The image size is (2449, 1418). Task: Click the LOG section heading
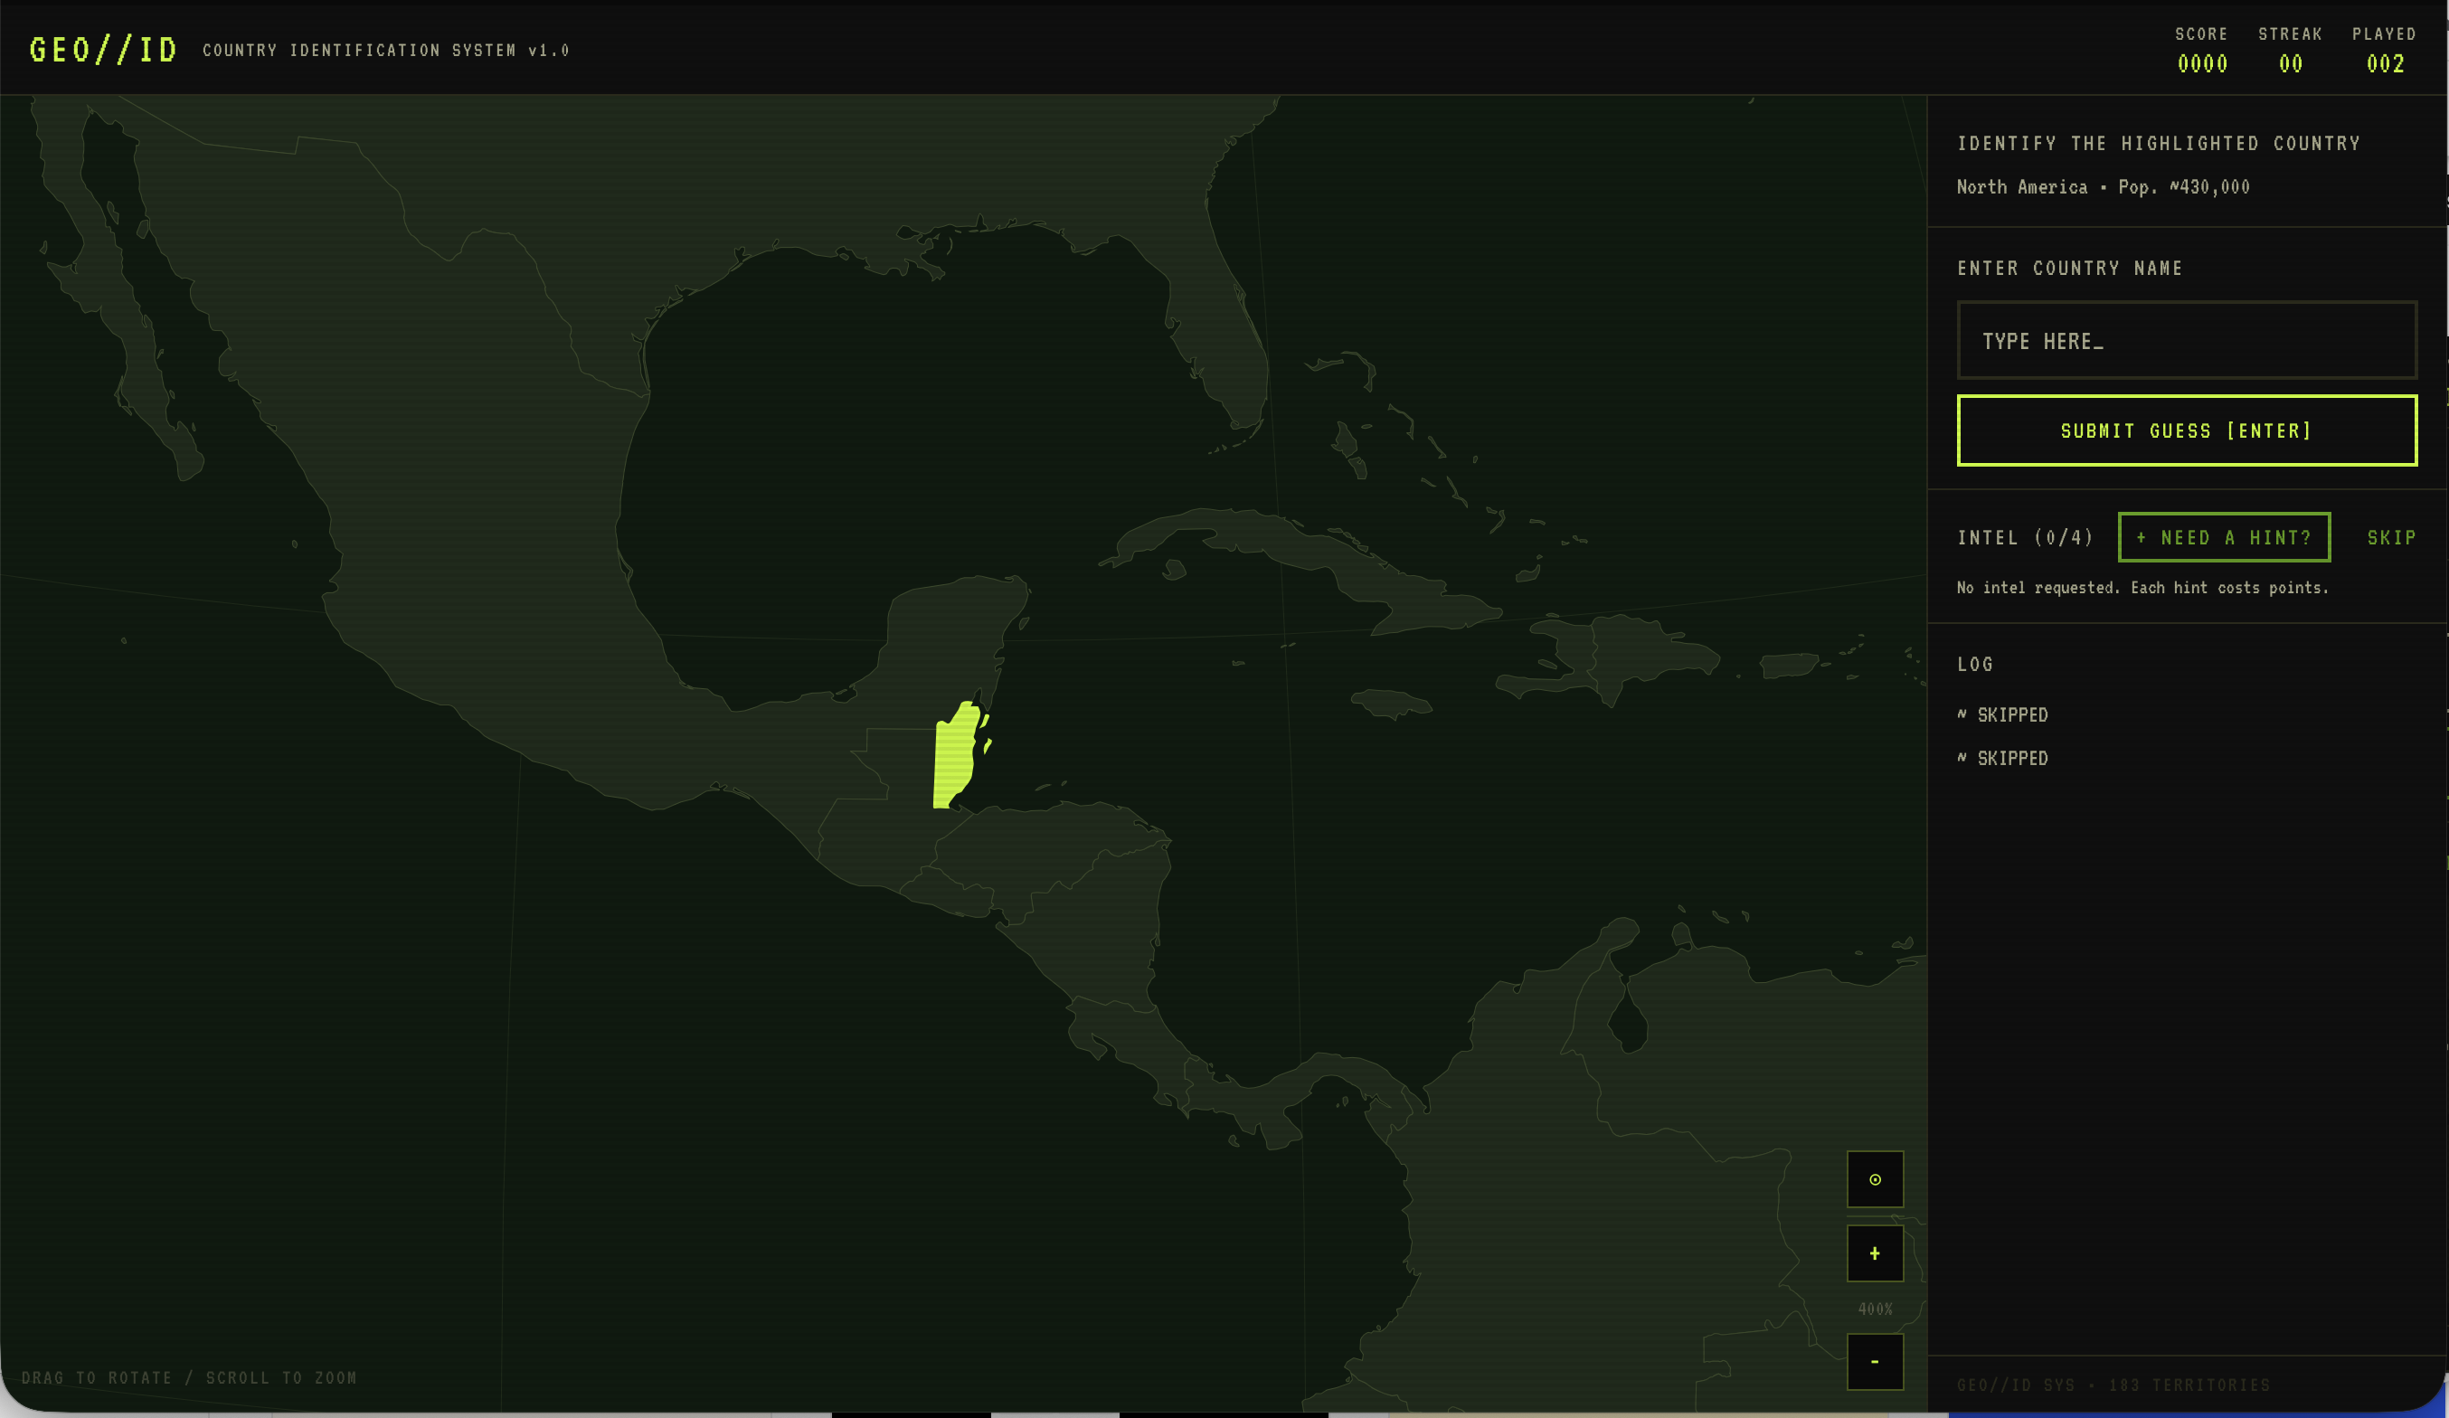1975,665
